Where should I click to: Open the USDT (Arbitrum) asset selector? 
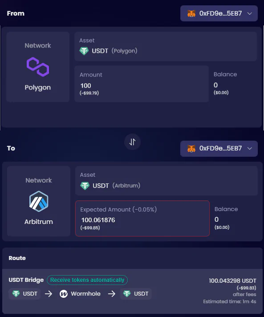pyautogui.click(x=167, y=181)
